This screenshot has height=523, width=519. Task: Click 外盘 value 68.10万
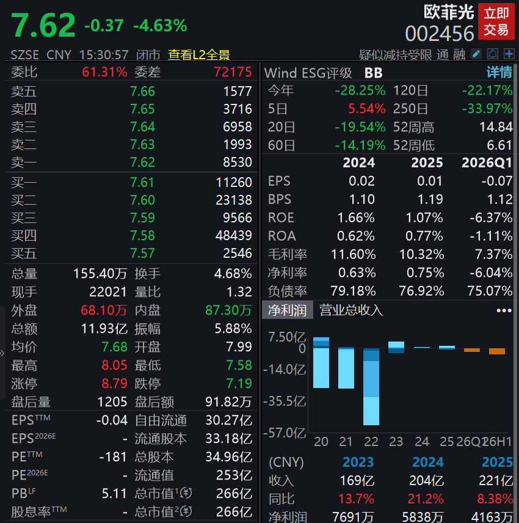[104, 310]
